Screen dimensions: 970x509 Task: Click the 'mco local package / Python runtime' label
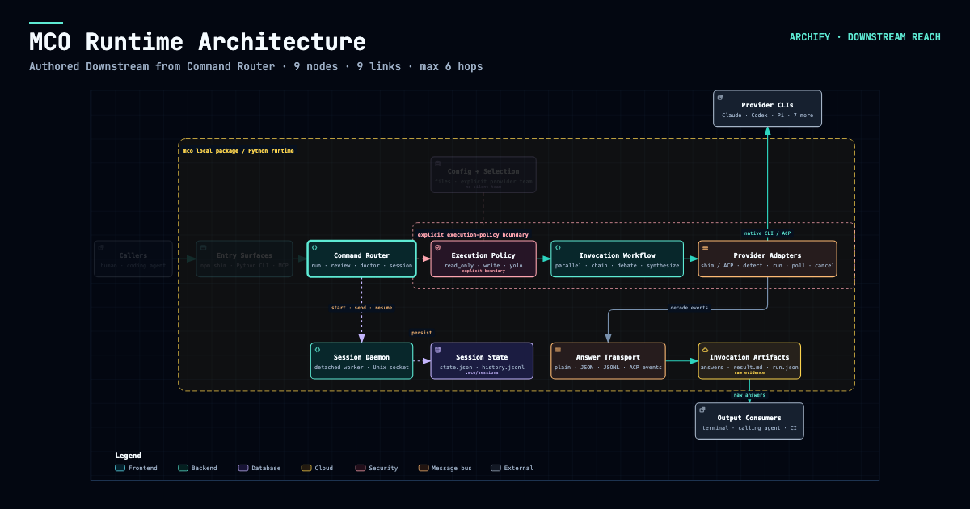(x=238, y=151)
